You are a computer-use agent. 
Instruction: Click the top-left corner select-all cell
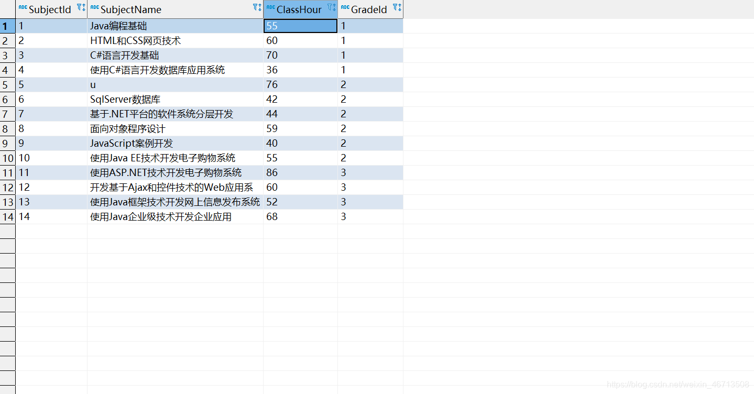tap(7, 9)
